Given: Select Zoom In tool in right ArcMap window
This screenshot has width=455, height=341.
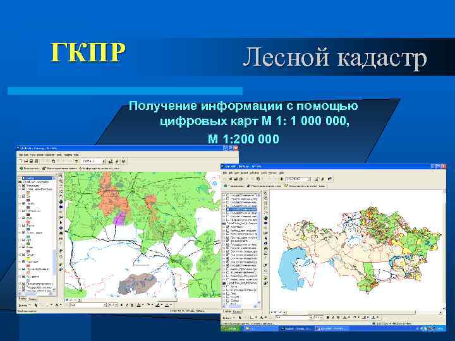Looking at the screenshot, I should tap(265, 193).
